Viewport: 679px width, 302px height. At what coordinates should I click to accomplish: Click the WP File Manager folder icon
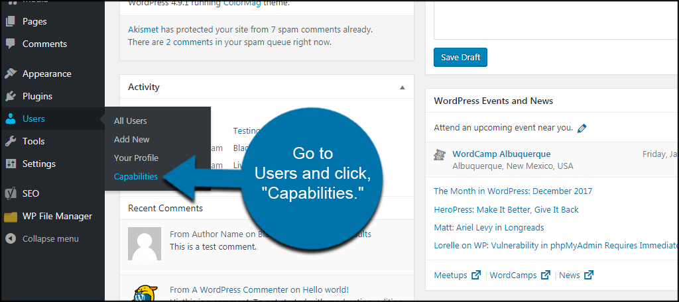click(11, 217)
